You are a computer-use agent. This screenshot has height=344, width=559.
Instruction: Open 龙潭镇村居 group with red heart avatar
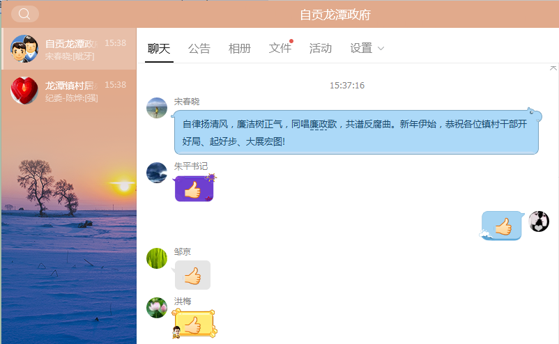coord(24,90)
